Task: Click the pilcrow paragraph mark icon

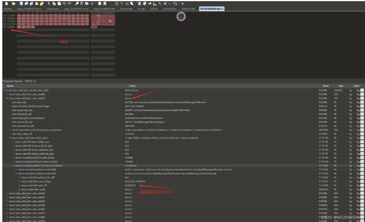Action: coord(122,3)
